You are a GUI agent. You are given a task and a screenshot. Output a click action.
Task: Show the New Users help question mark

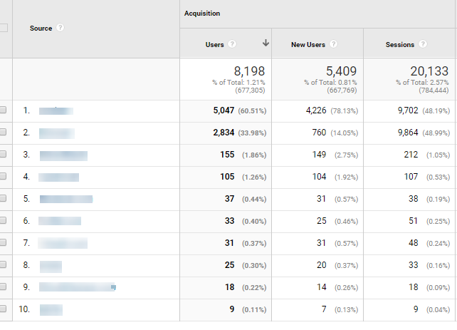(x=333, y=44)
